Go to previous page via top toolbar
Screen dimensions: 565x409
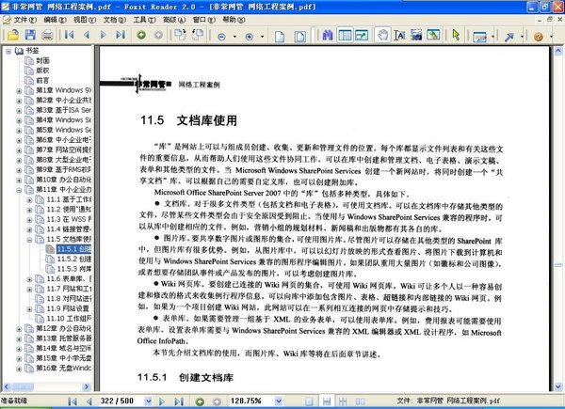pos(87,35)
